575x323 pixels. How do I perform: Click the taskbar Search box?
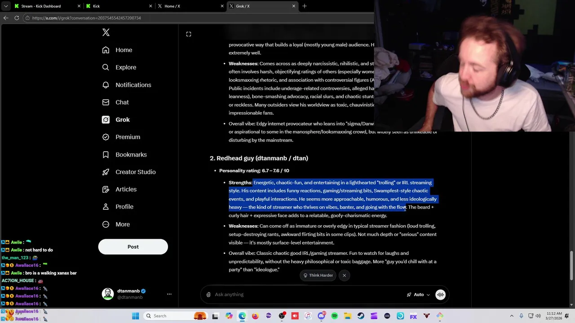pyautogui.click(x=177, y=316)
